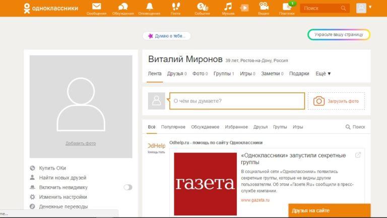Open Платежи payments icon

[287, 8]
